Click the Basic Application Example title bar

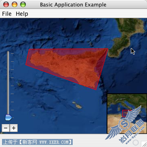[73, 4]
